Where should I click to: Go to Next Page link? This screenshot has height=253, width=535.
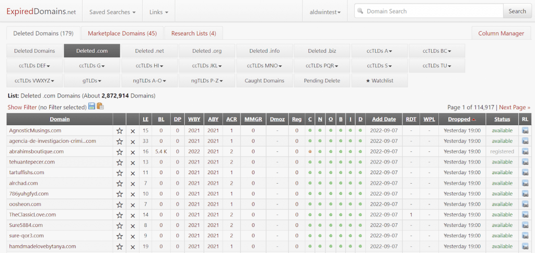coord(514,107)
